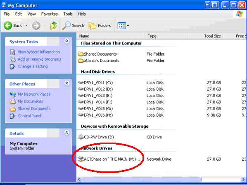This screenshot has width=247, height=185.
Task: Click View system information link
Action: pos(39,52)
